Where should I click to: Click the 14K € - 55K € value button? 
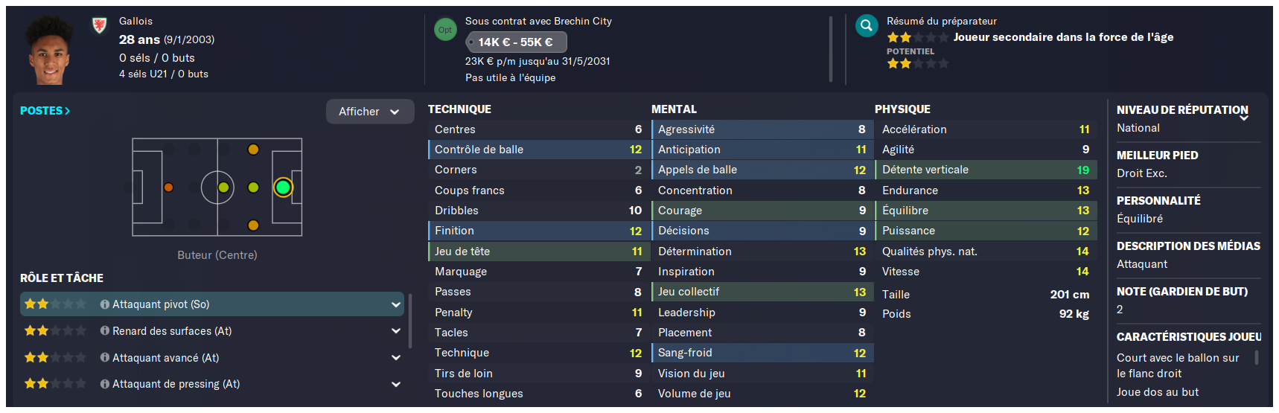[x=516, y=42]
